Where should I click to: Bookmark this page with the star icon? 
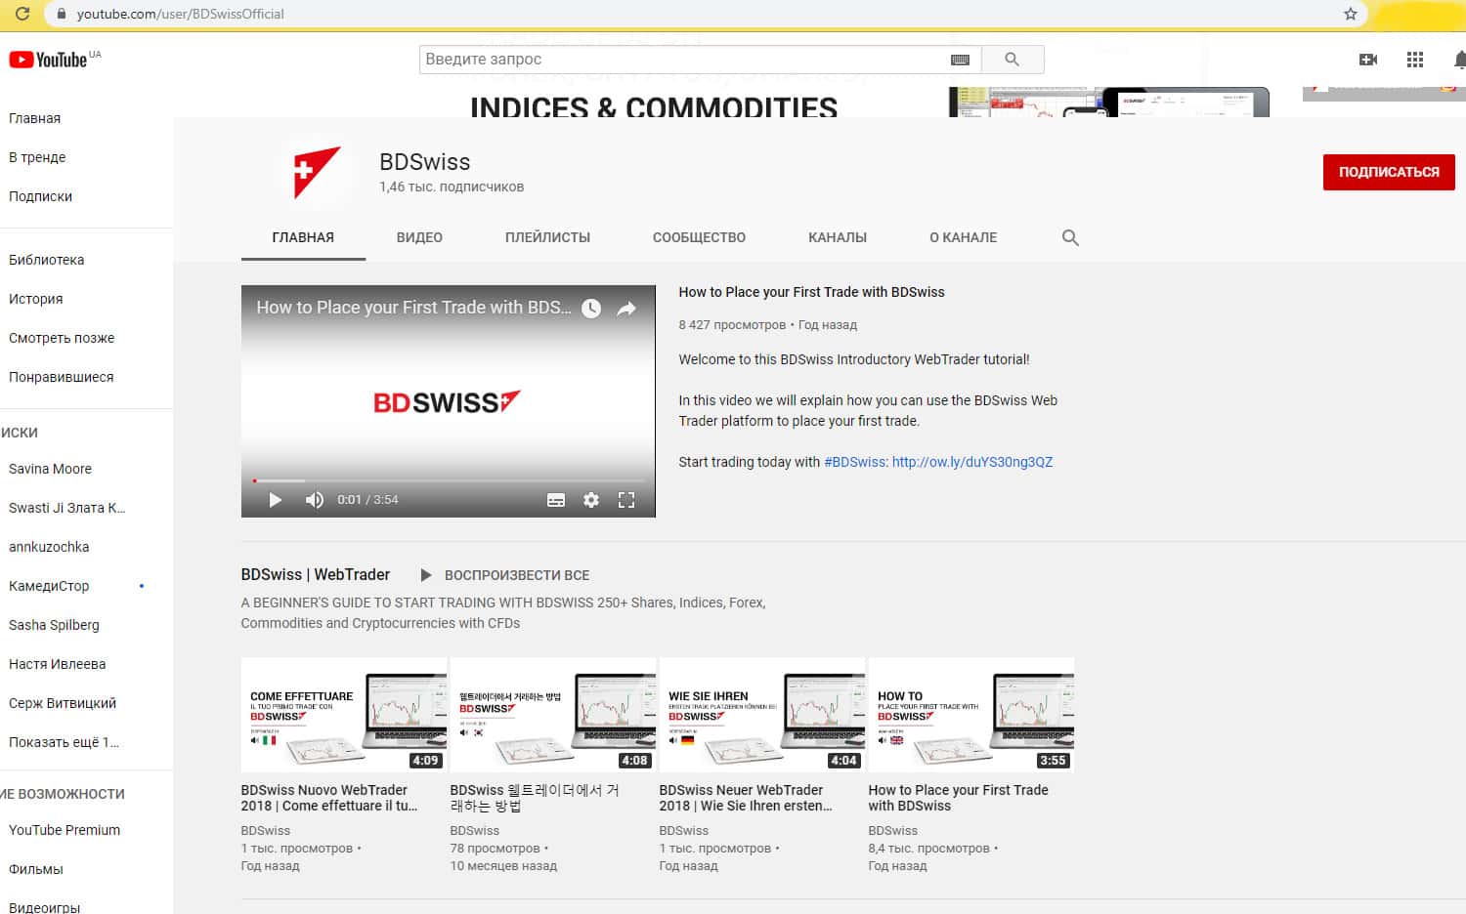coord(1351,14)
